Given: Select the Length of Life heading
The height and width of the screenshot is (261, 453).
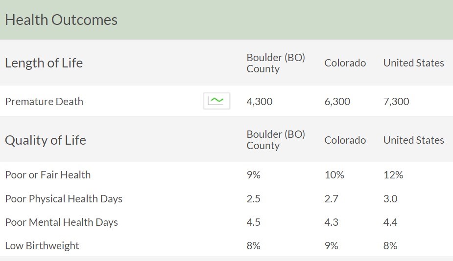Looking at the screenshot, I should coord(44,63).
